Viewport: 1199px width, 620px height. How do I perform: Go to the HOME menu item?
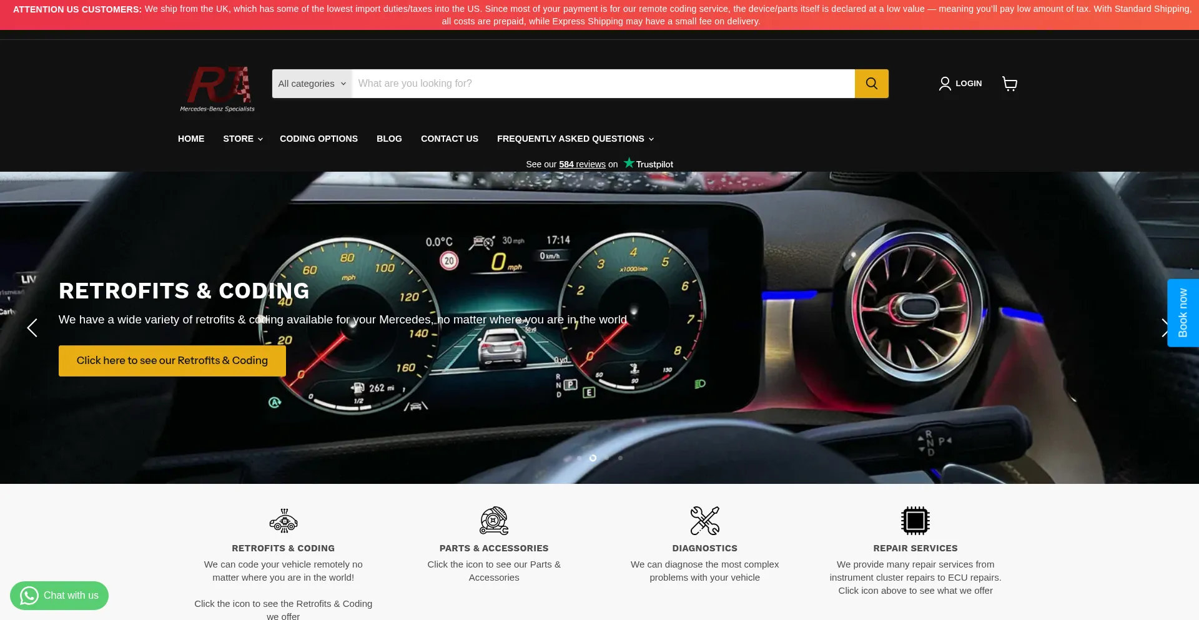(191, 139)
